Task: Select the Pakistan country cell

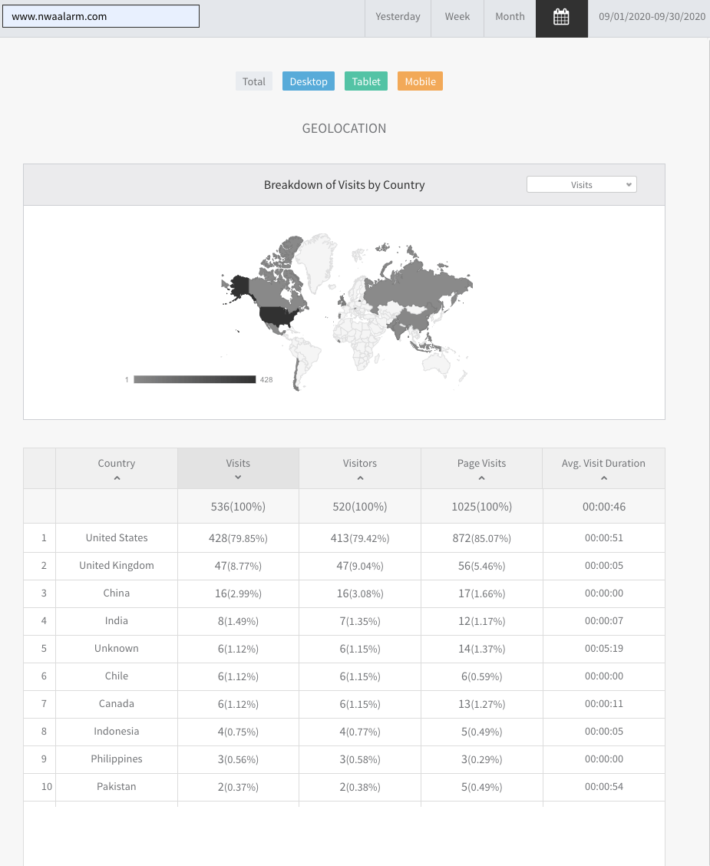Action: (x=117, y=786)
